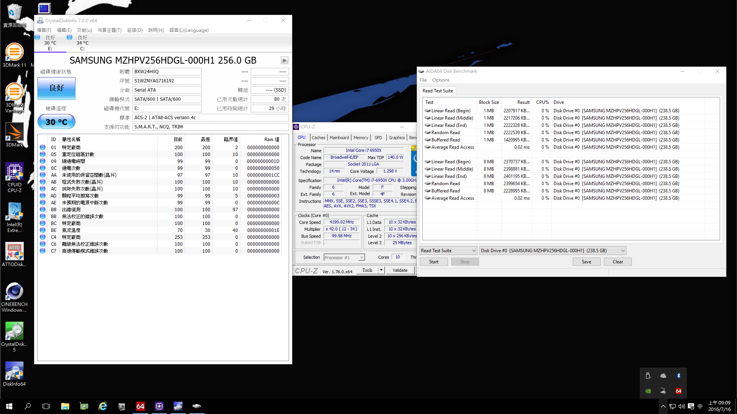
Task: Select the 總通電時間 SMART attribute row
Action: click(160, 161)
